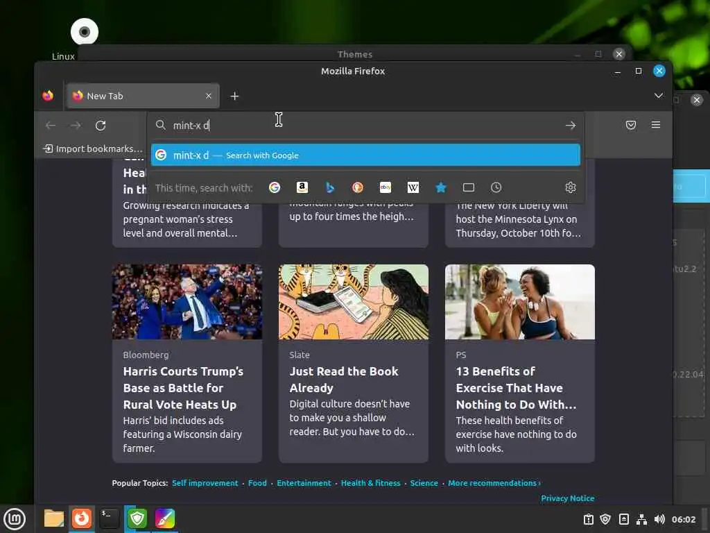Click the address bar containing mint-x d
This screenshot has width=710, height=533.
(x=365, y=125)
